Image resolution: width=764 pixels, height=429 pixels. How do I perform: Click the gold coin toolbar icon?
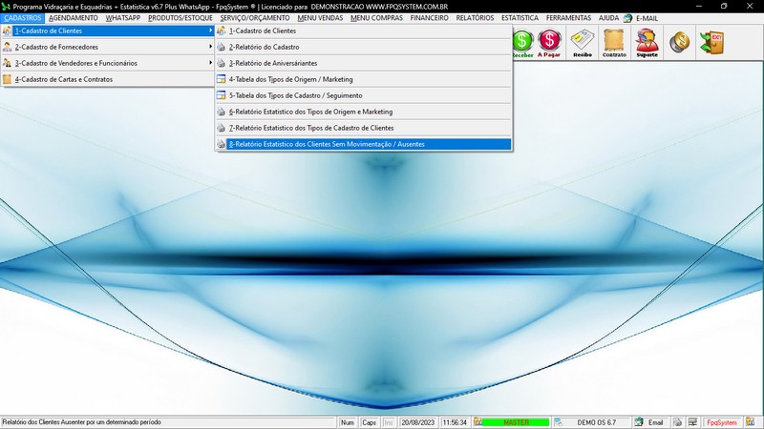[x=680, y=43]
